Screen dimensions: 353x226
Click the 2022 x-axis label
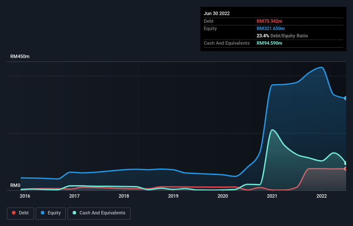click(x=322, y=196)
